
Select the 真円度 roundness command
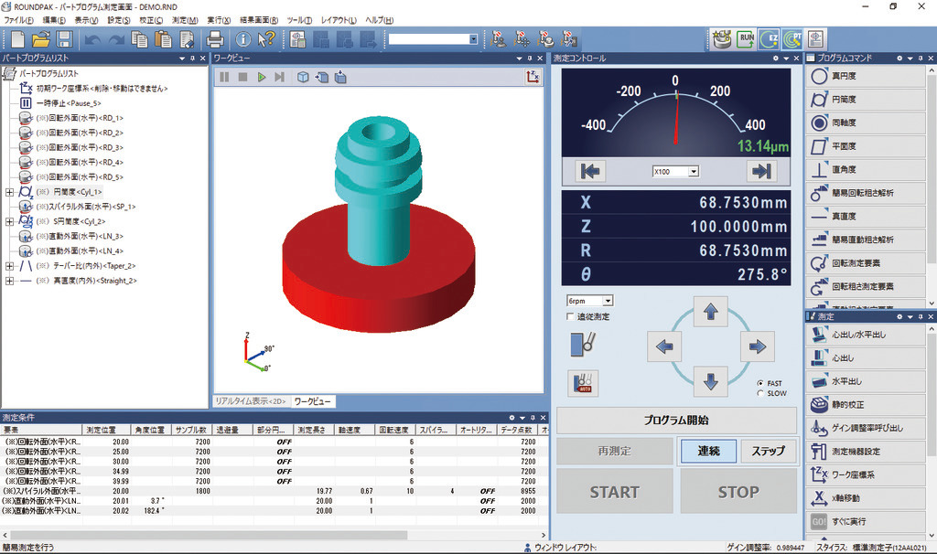click(866, 76)
